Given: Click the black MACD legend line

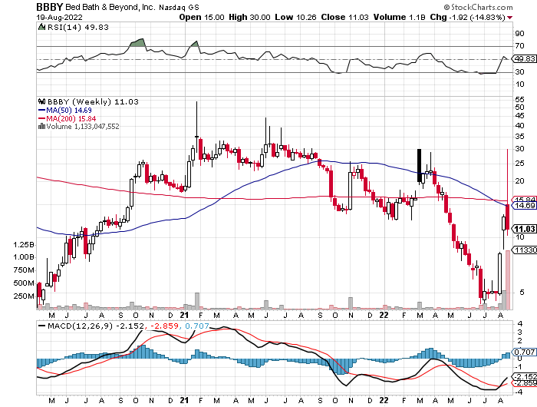Looking at the screenshot, I should 41,326.
